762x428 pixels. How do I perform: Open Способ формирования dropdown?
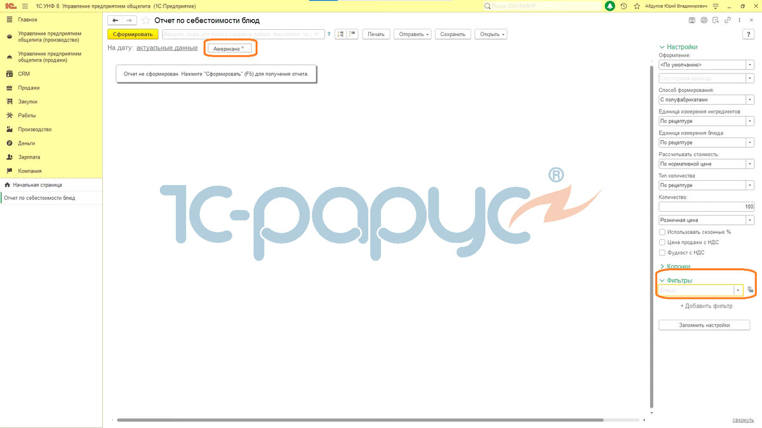click(750, 100)
